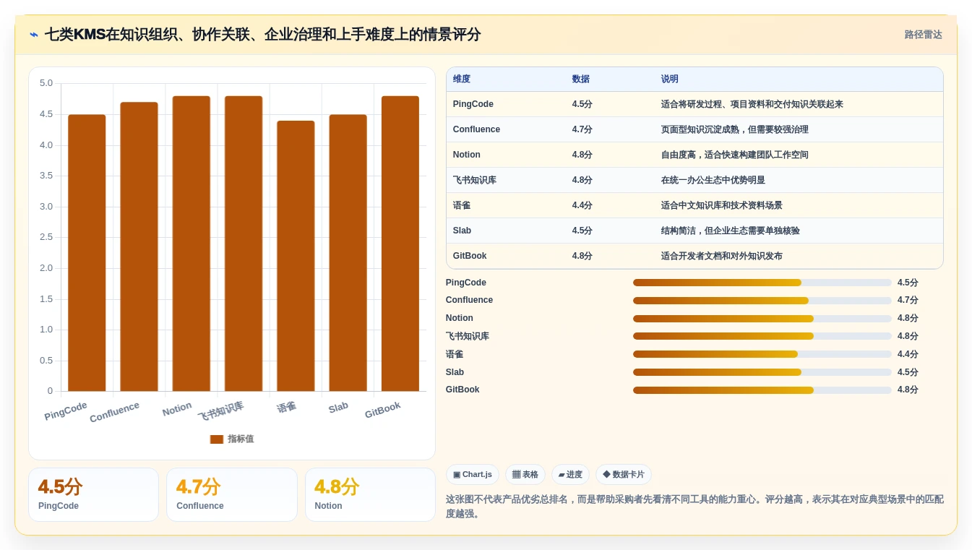This screenshot has height=550, width=972.
Task: Click the lightning icon beside the title
Action: coord(34,35)
